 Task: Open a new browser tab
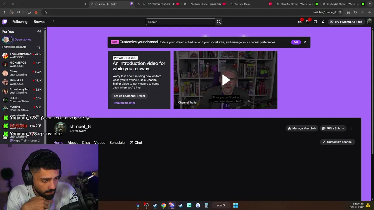pos(85,4)
